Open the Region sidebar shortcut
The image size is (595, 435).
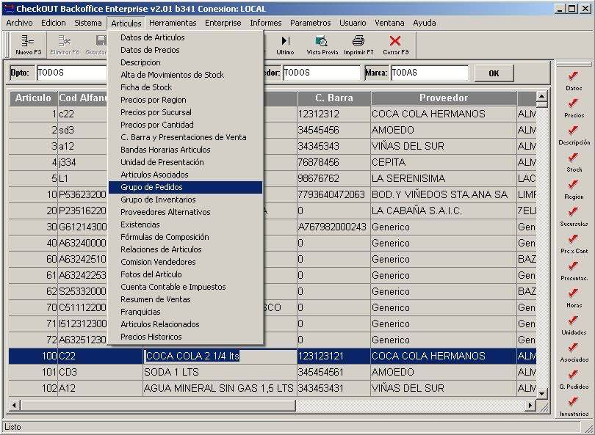click(574, 190)
